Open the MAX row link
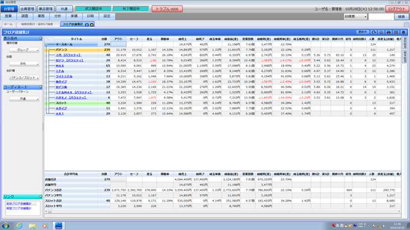Viewport: 410px width, 230px height. [60, 66]
